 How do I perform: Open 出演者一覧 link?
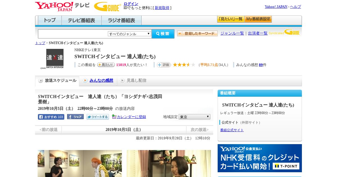tap(258, 33)
